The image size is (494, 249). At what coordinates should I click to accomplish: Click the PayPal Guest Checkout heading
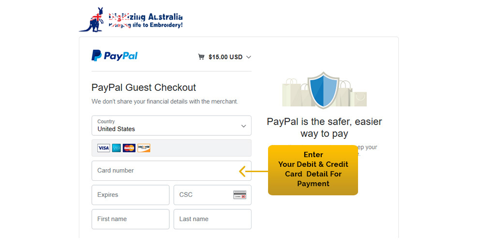tap(144, 88)
